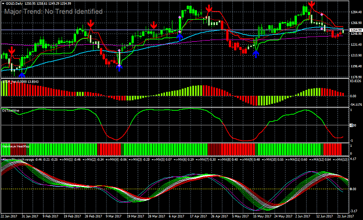363x220 pixels.
Task: Click the 1178.90 price scale label
Action: click(356, 77)
